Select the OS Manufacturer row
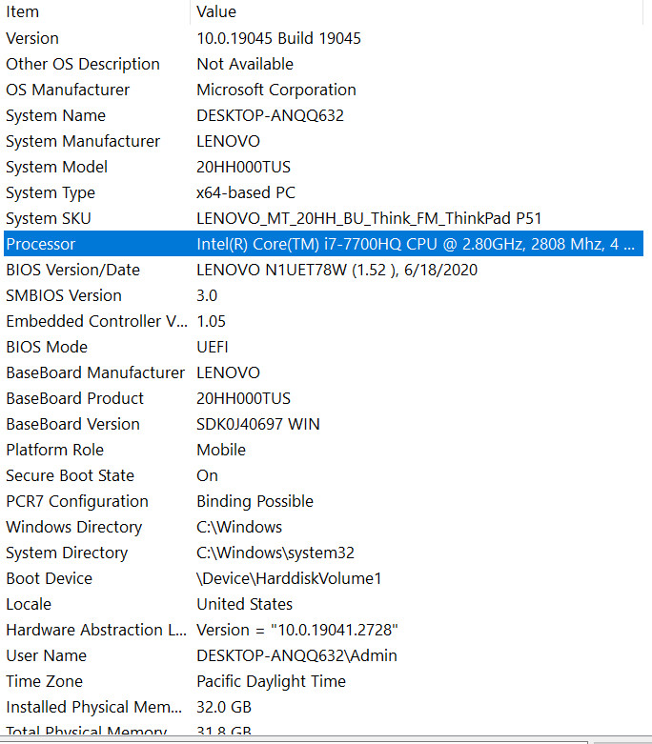Screen dimensions: 652x744 pos(68,90)
